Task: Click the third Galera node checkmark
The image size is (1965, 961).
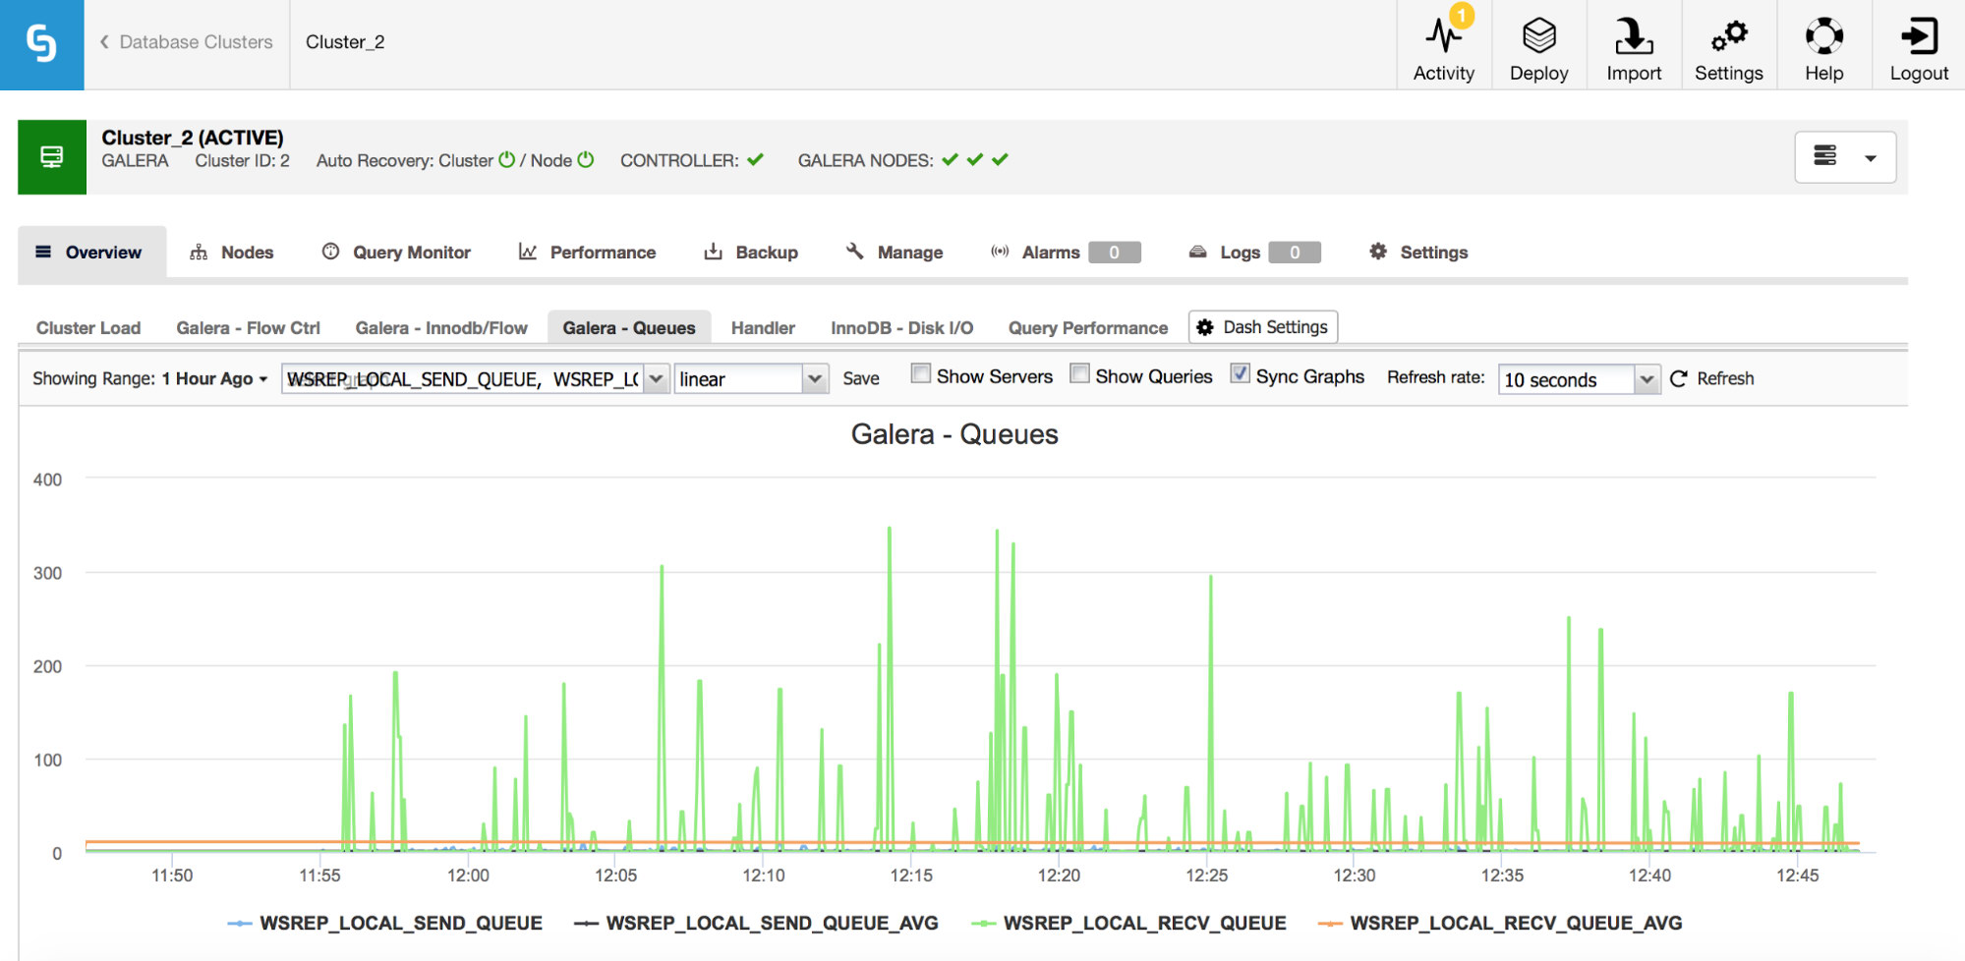Action: (1000, 159)
